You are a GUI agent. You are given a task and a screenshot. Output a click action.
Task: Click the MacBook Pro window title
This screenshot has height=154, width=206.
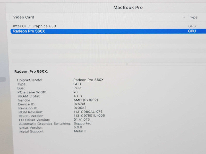pos(128,7)
